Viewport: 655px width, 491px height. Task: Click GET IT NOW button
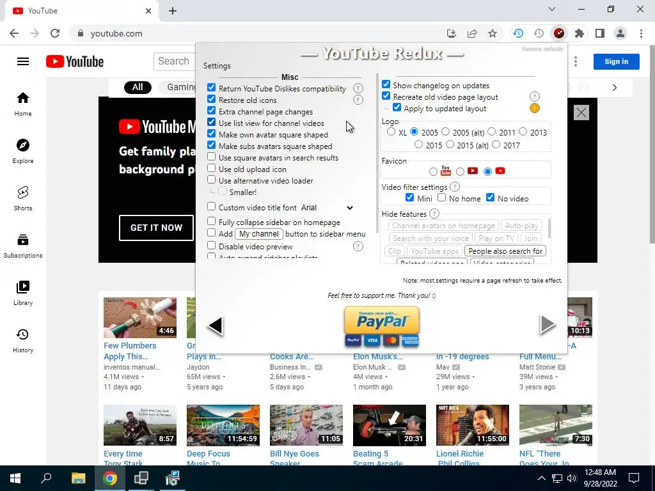tap(156, 228)
